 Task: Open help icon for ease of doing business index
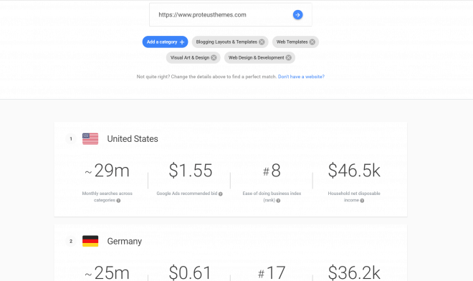tap(279, 201)
